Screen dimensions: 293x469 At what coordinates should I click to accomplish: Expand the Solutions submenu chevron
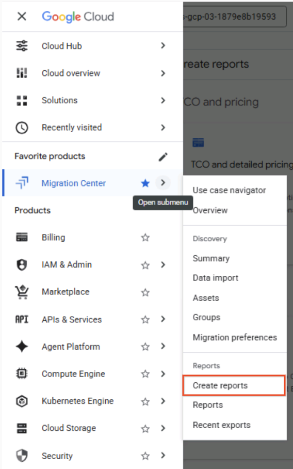[x=163, y=100]
